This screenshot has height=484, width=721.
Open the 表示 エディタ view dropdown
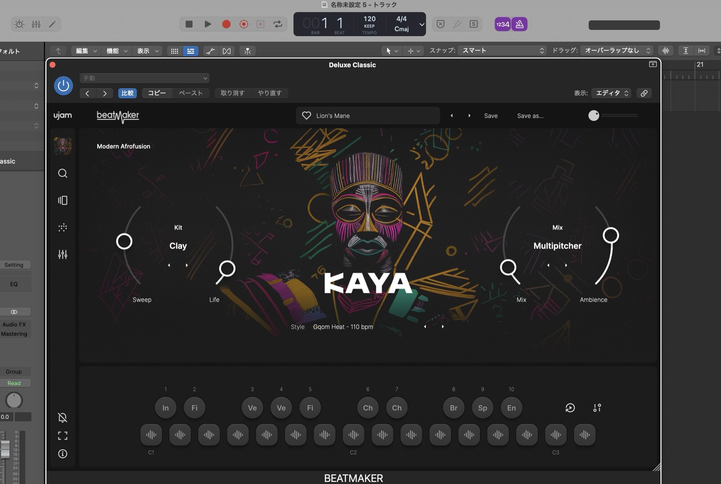(x=611, y=93)
